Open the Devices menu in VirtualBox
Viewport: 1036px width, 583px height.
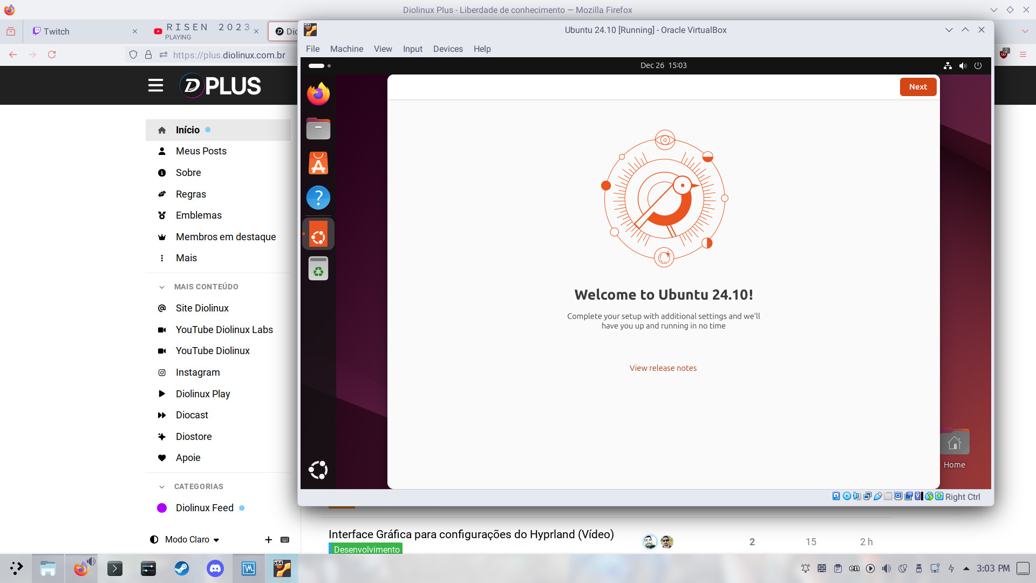click(448, 49)
